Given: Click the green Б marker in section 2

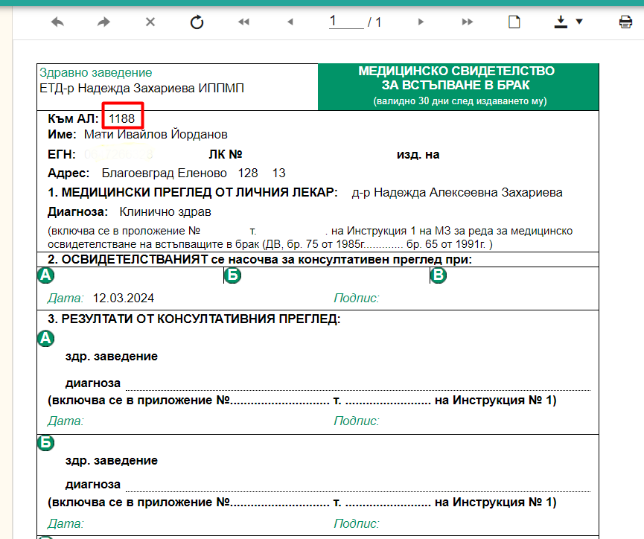Looking at the screenshot, I should pos(233,275).
